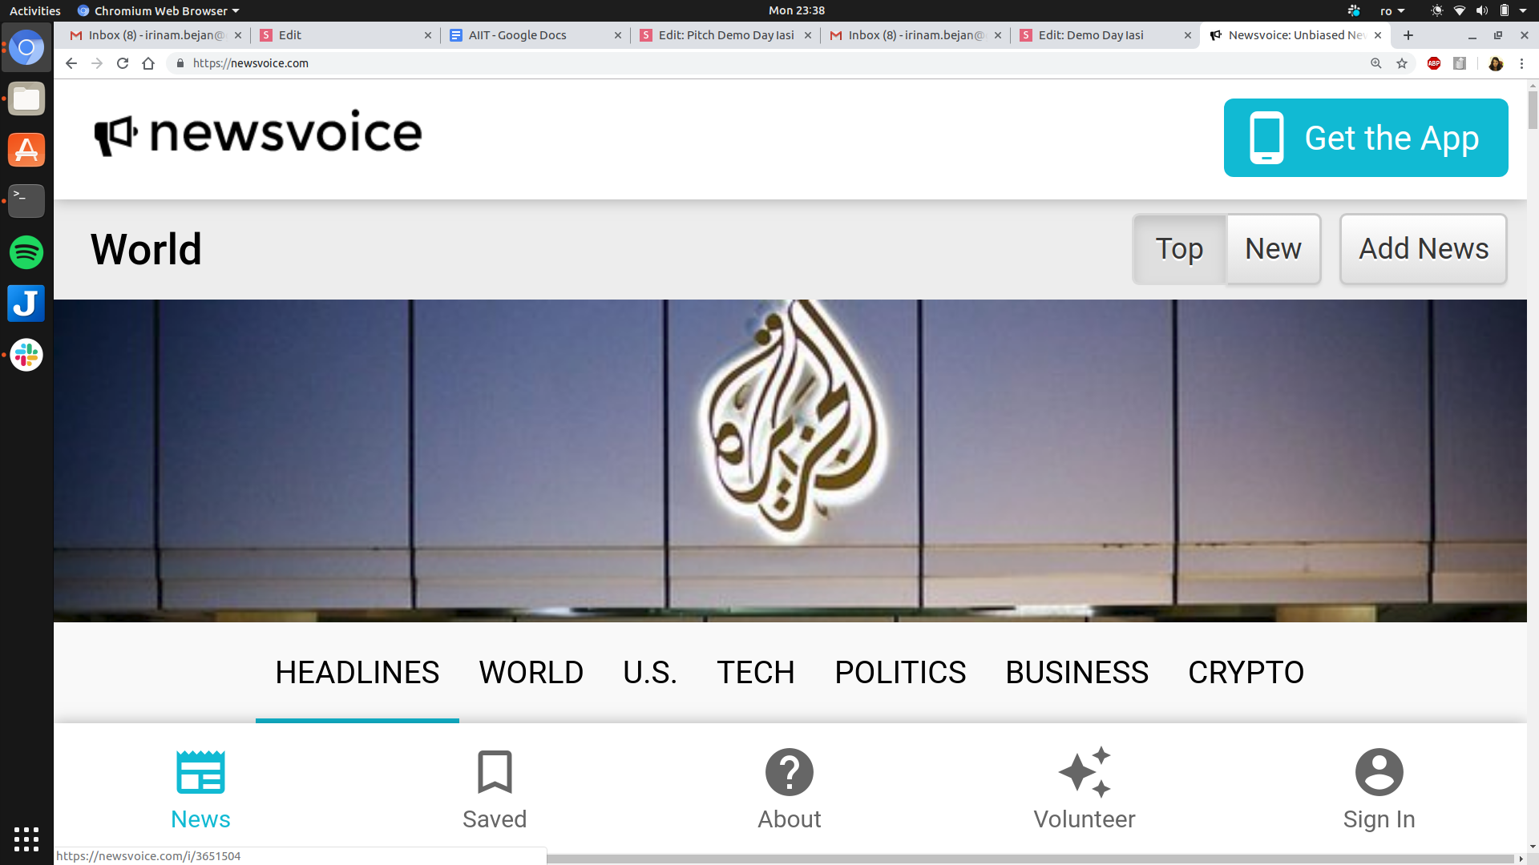Click the zoom magnifier icon in address bar
Image resolution: width=1539 pixels, height=865 pixels.
[x=1376, y=63]
